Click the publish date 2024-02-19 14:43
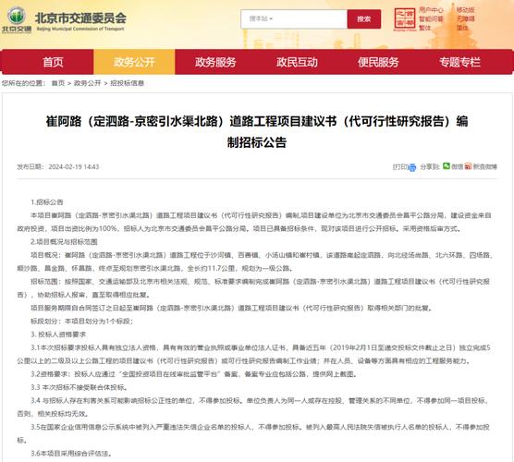Screen dimensions: 514x462 (x=74, y=166)
